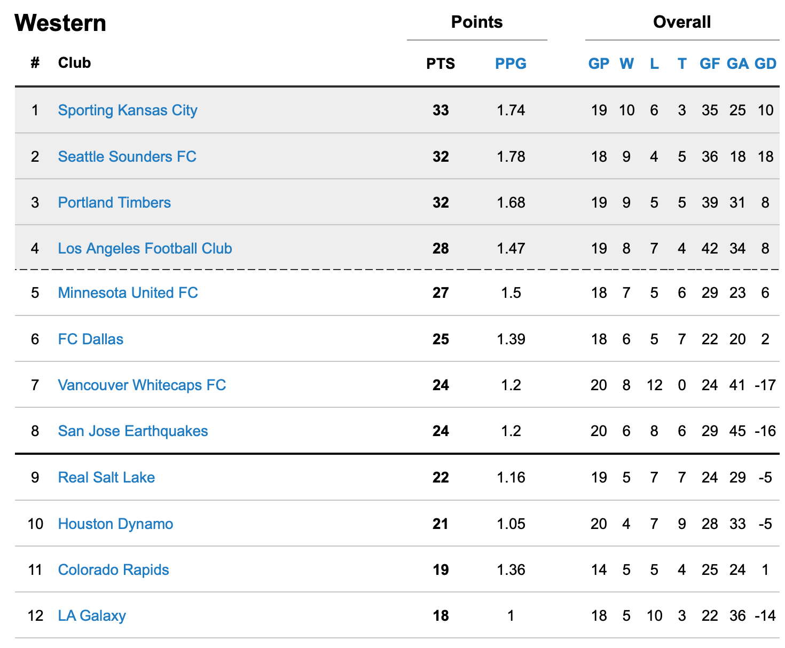Select Minnesota United FC
This screenshot has height=648, width=785.
tap(128, 293)
